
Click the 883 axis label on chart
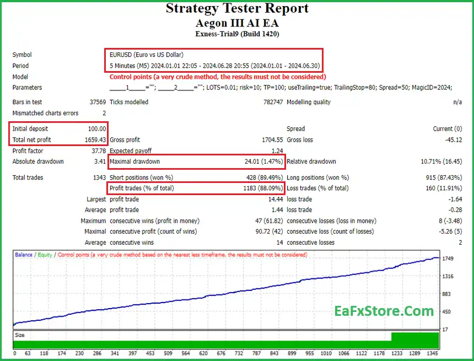point(446,294)
